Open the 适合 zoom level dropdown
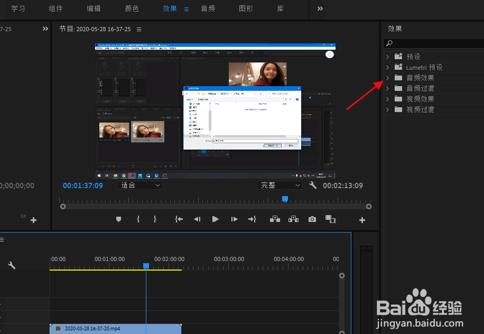This screenshot has width=484, height=334. point(139,185)
